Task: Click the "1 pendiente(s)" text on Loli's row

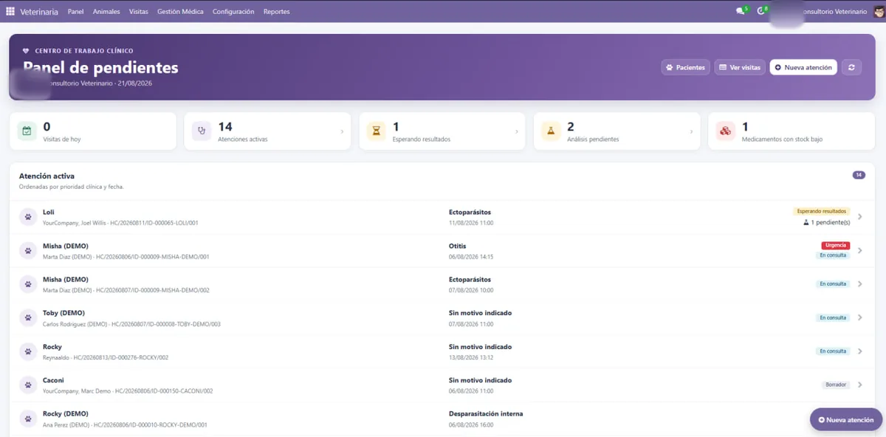Action: 831,222
